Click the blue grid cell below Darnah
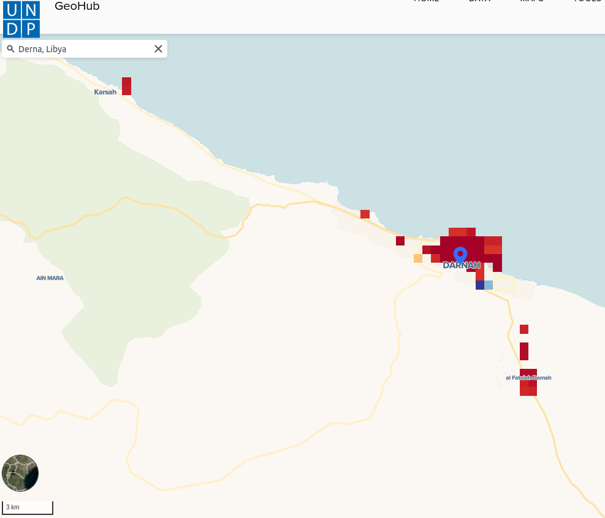 479,285
